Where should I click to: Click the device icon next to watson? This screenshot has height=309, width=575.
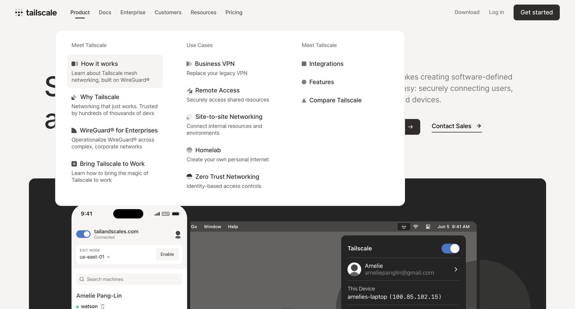pyautogui.click(x=102, y=306)
